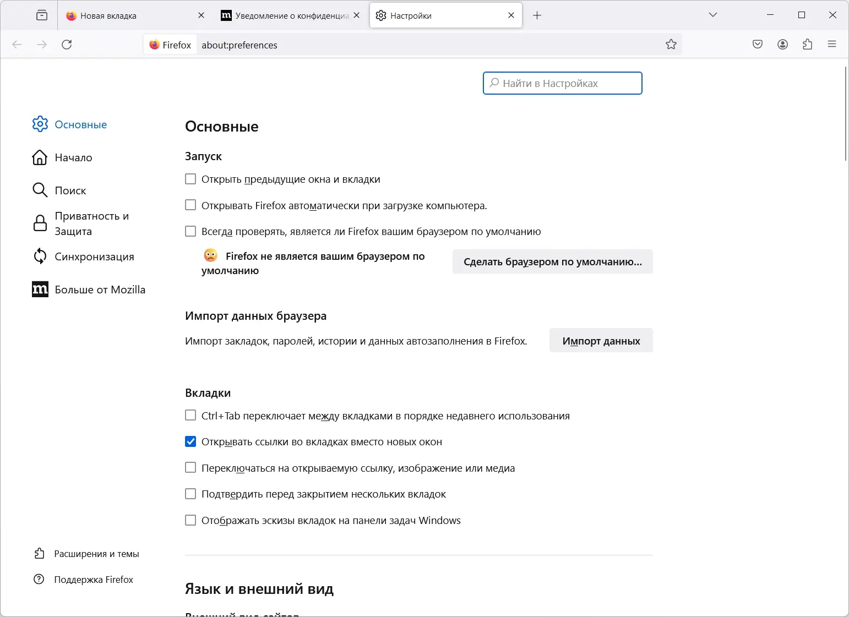Open Синхронизация settings via sync icon
The image size is (849, 617).
pos(40,256)
